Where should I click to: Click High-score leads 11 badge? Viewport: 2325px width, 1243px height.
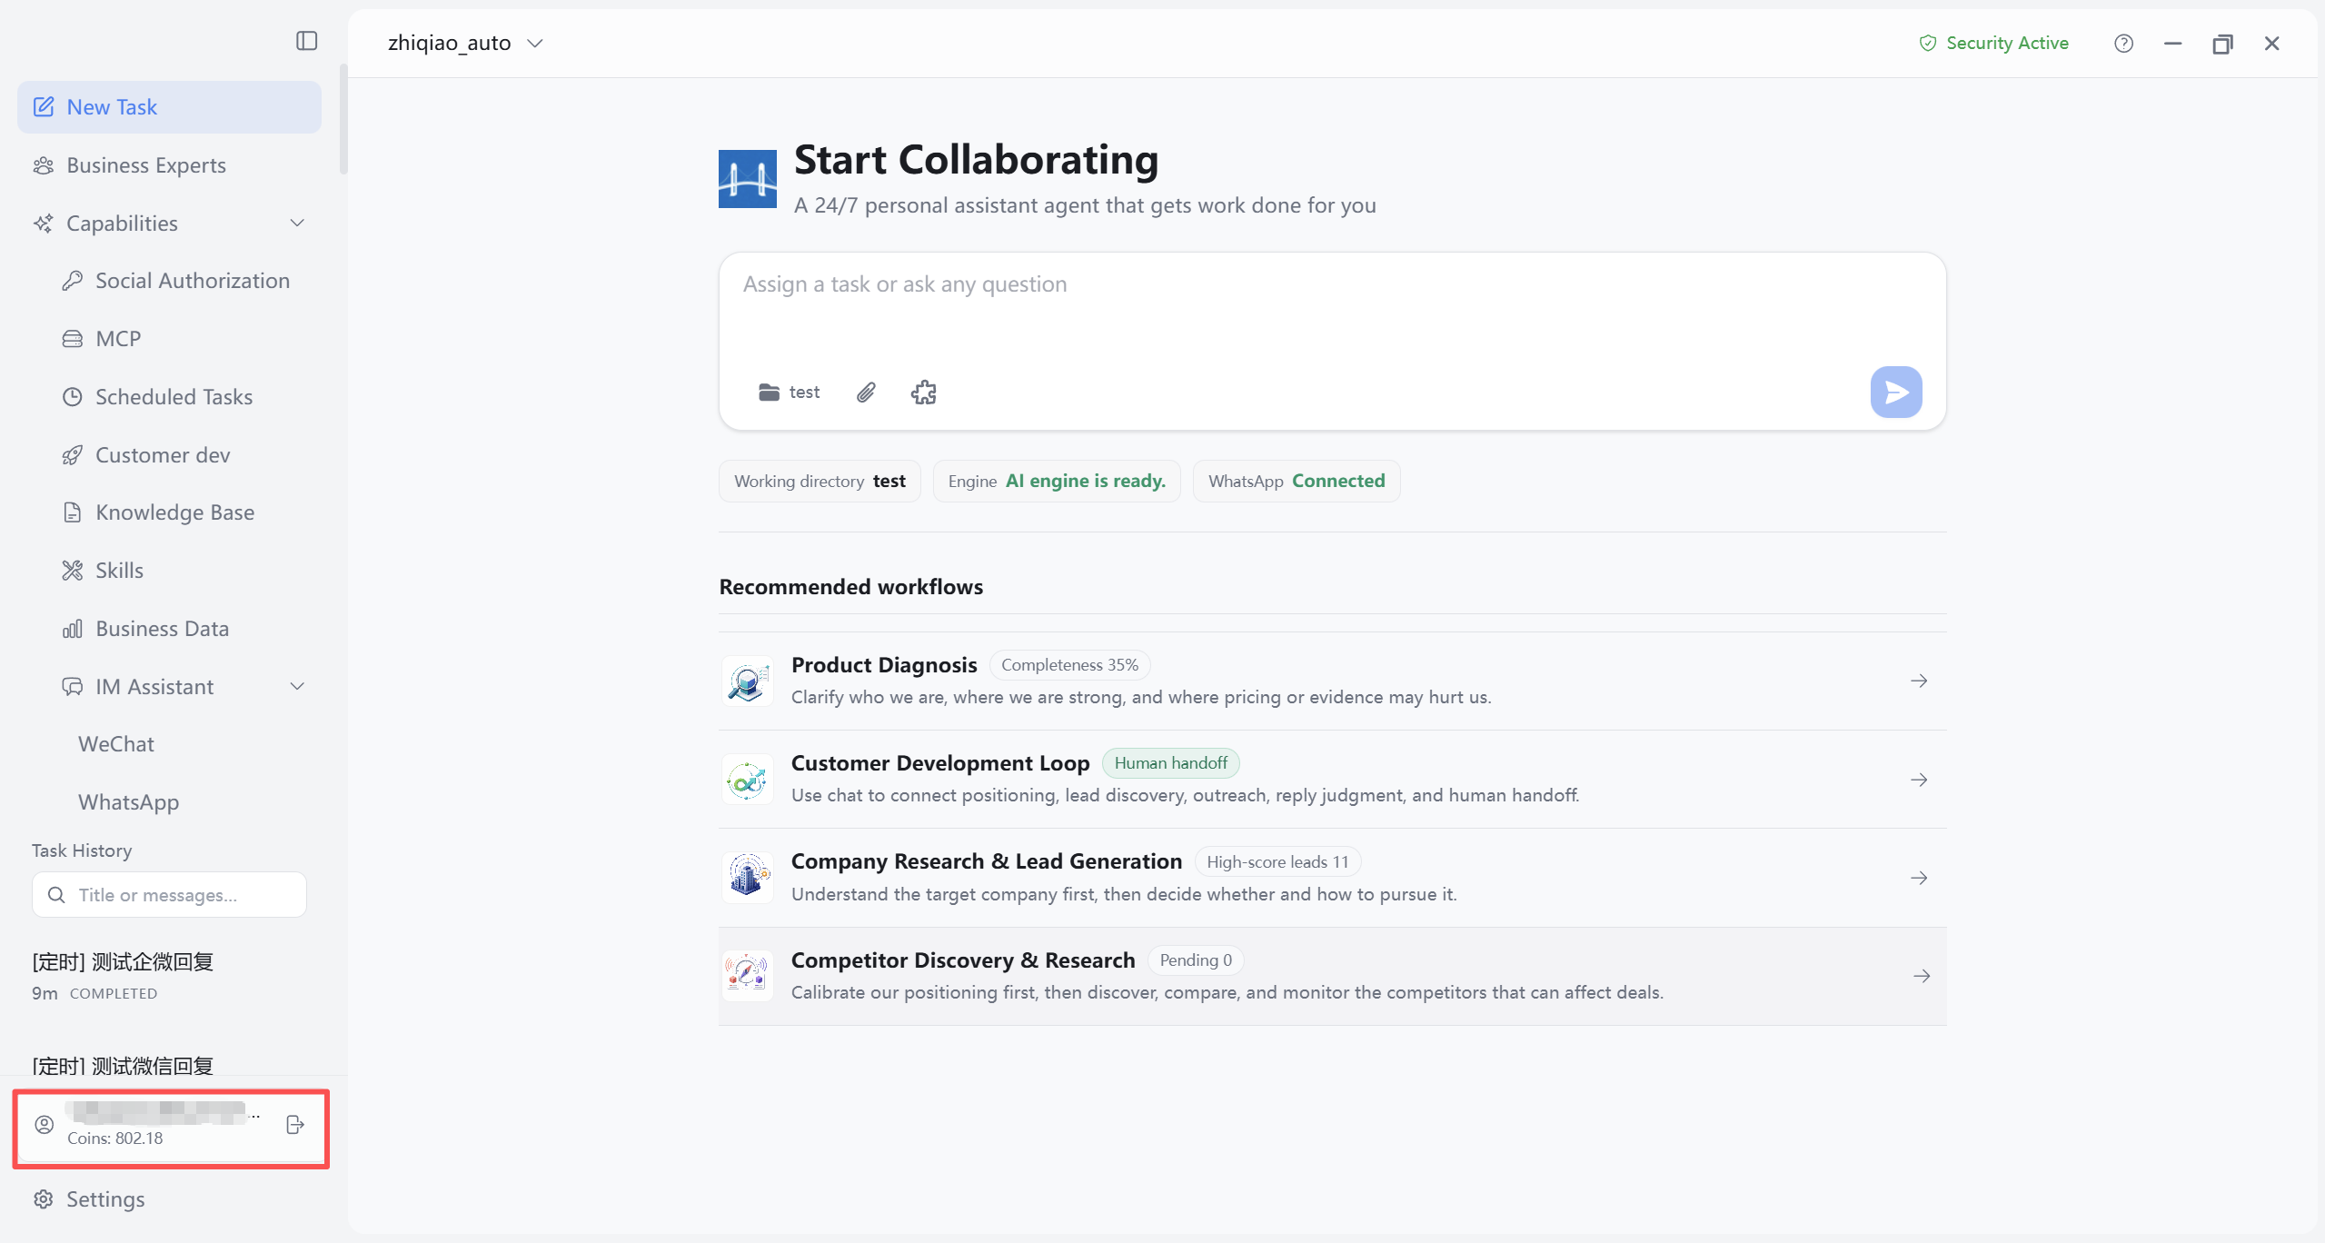tap(1277, 861)
